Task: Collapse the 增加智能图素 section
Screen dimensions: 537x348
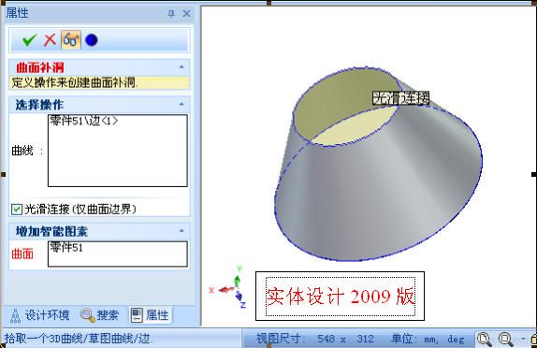Action: click(181, 231)
